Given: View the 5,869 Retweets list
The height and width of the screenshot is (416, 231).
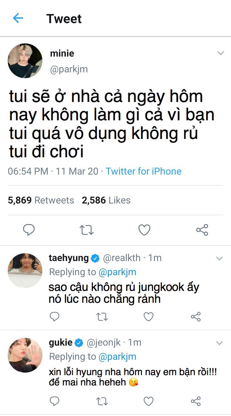Looking at the screenshot, I should 41,200.
